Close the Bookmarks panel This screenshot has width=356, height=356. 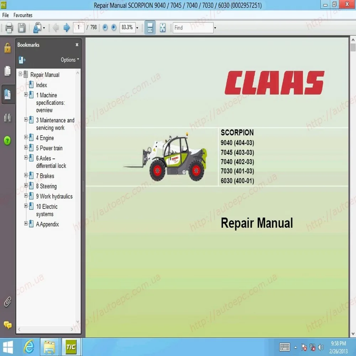click(77, 45)
